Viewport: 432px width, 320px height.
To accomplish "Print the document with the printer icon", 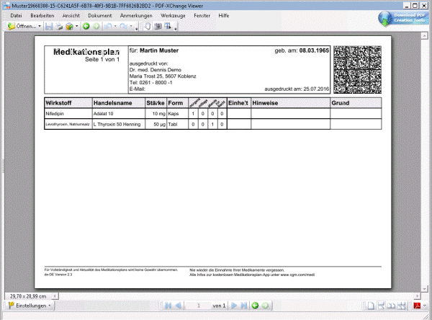I will pyautogui.click(x=59, y=26).
